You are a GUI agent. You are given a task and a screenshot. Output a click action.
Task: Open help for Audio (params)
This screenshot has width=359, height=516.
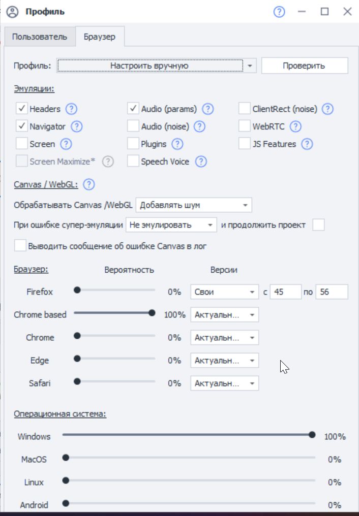207,109
